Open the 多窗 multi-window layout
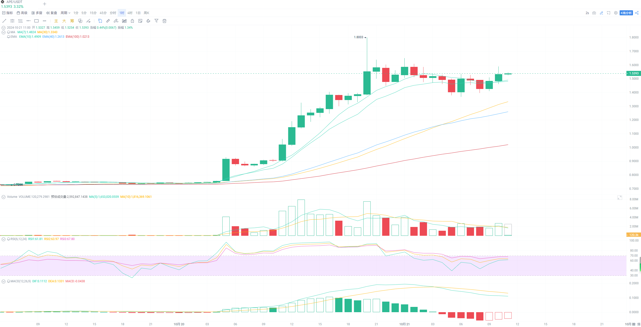Screen dimensions: 641x327 [37, 13]
